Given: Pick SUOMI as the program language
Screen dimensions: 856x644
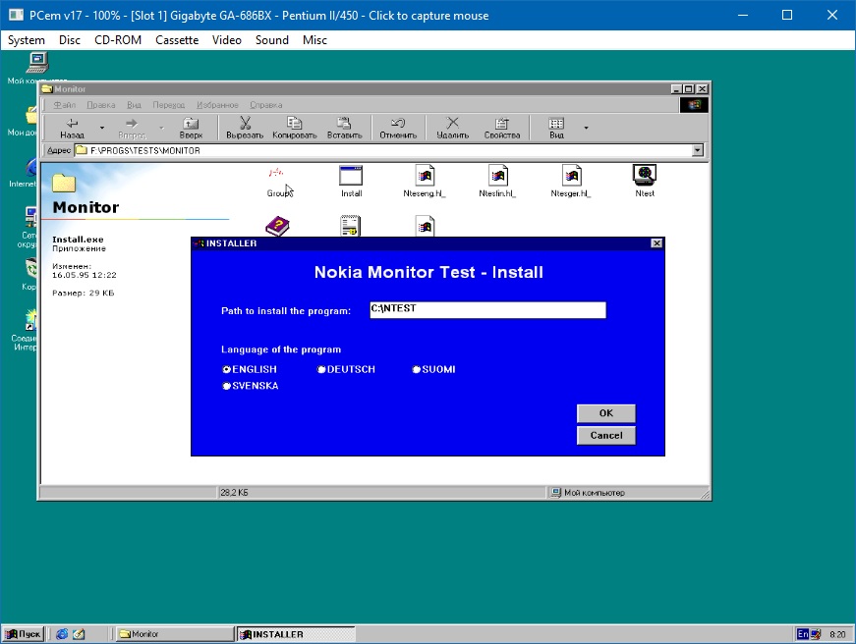Looking at the screenshot, I should click(x=417, y=370).
